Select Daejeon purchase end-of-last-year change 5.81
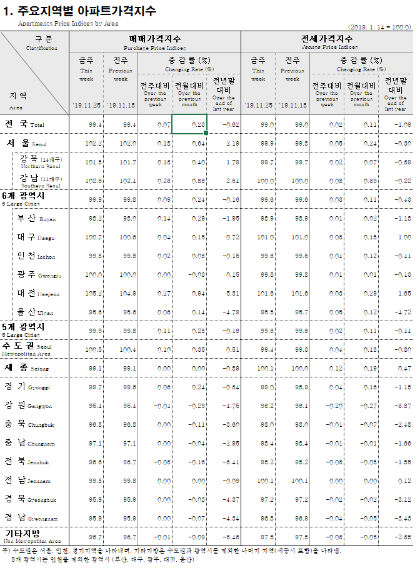This screenshot has height=568, width=420. click(x=232, y=294)
